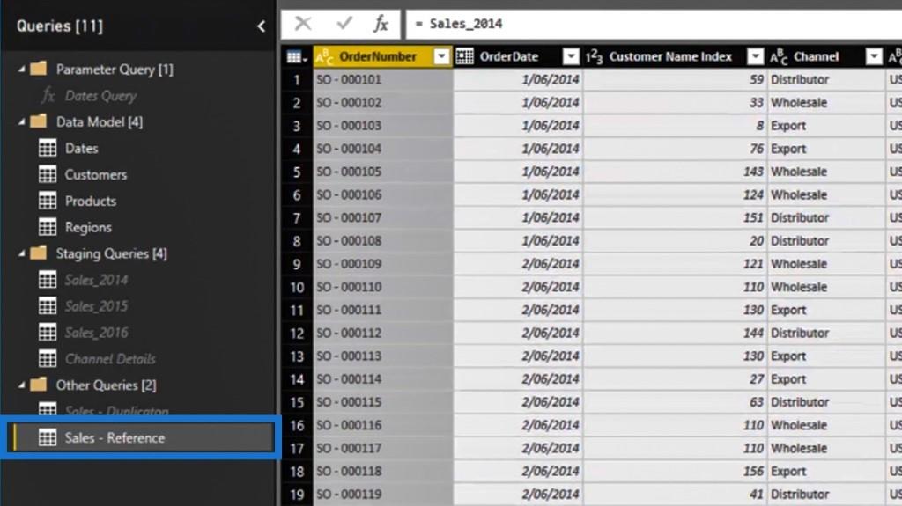Collapse the Other Queries group triangle
This screenshot has width=902, height=506.
22,385
